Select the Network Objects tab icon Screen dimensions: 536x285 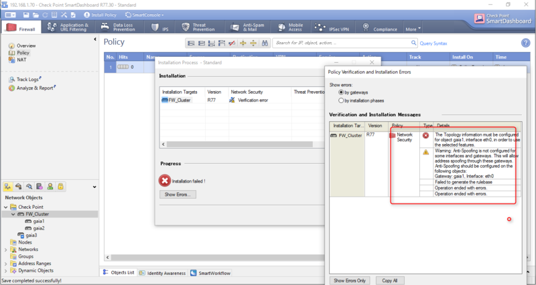[x=8, y=187]
